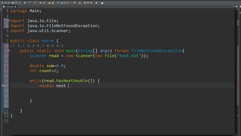Click the Last Edit Location yellow arrow
The height and width of the screenshot is (136, 241).
pos(91,3)
